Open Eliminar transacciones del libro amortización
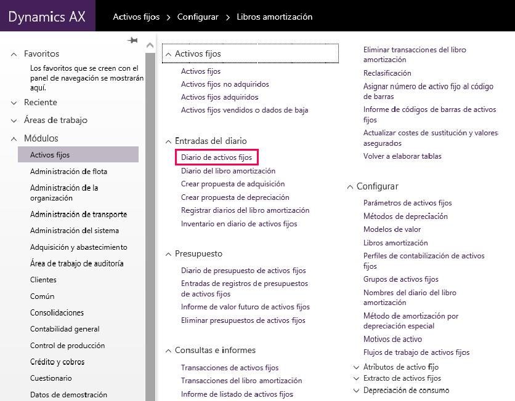 click(415, 55)
